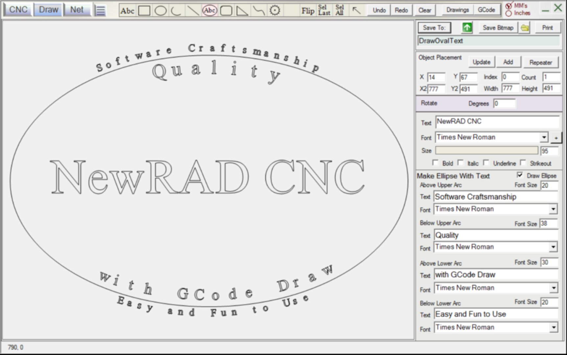Image resolution: width=567 pixels, height=355 pixels.
Task: Select the MM's units radio button
Action: coord(509,6)
